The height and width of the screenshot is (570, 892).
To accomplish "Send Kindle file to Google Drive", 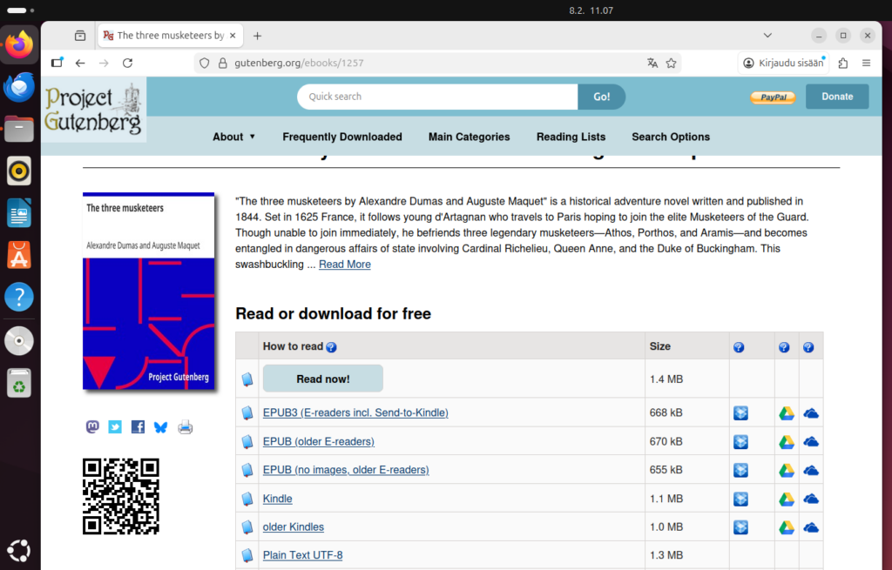I will point(787,499).
